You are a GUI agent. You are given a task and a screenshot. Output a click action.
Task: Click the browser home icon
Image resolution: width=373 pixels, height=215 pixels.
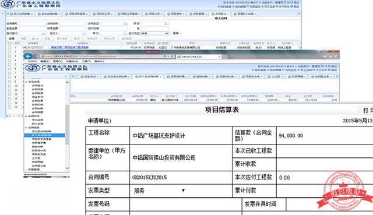tap(325, 57)
